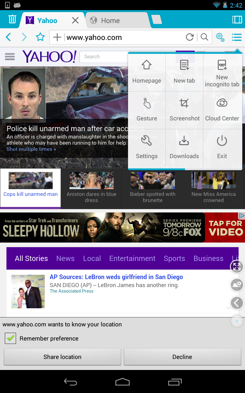Decline the location request
Screen dimensions: 245x393
(x=182, y=357)
